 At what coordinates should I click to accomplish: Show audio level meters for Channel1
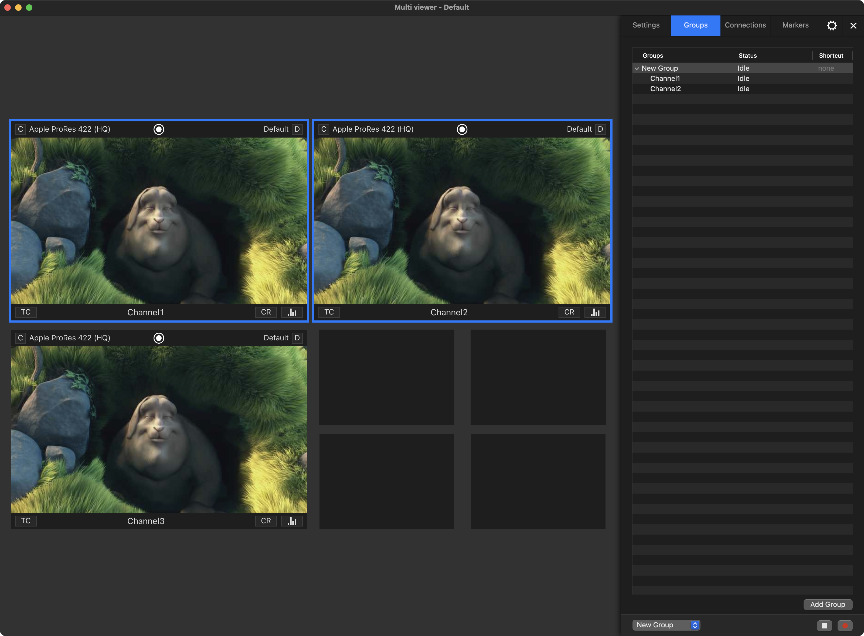point(292,312)
